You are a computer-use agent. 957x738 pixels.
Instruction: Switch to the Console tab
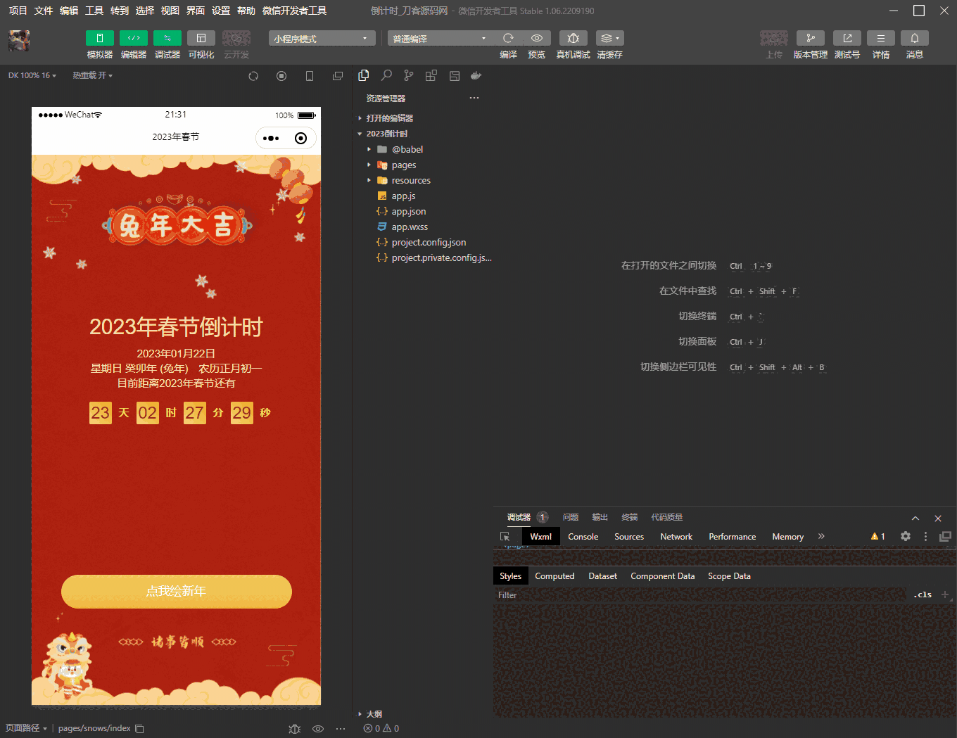pyautogui.click(x=583, y=536)
